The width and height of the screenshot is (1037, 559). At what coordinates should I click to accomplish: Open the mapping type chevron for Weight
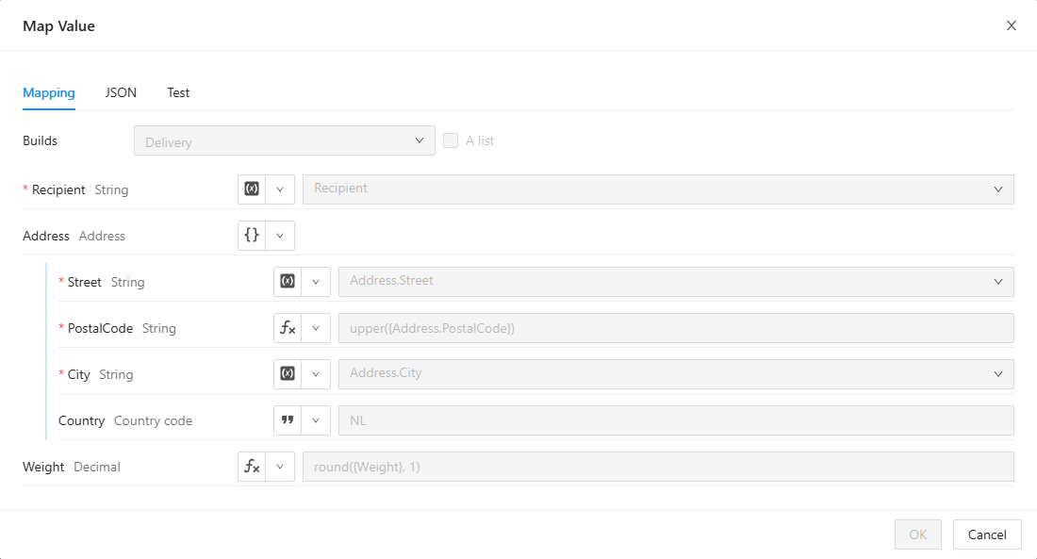[280, 467]
